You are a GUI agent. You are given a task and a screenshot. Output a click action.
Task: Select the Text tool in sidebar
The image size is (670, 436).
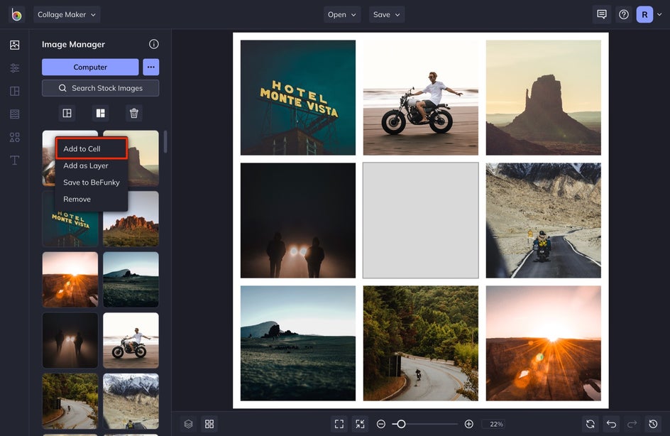pos(14,160)
